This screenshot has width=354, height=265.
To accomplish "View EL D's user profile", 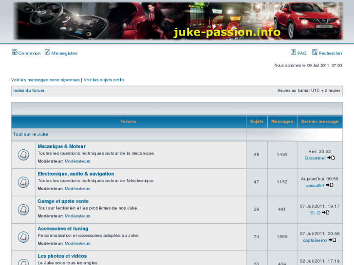I will [x=316, y=213].
